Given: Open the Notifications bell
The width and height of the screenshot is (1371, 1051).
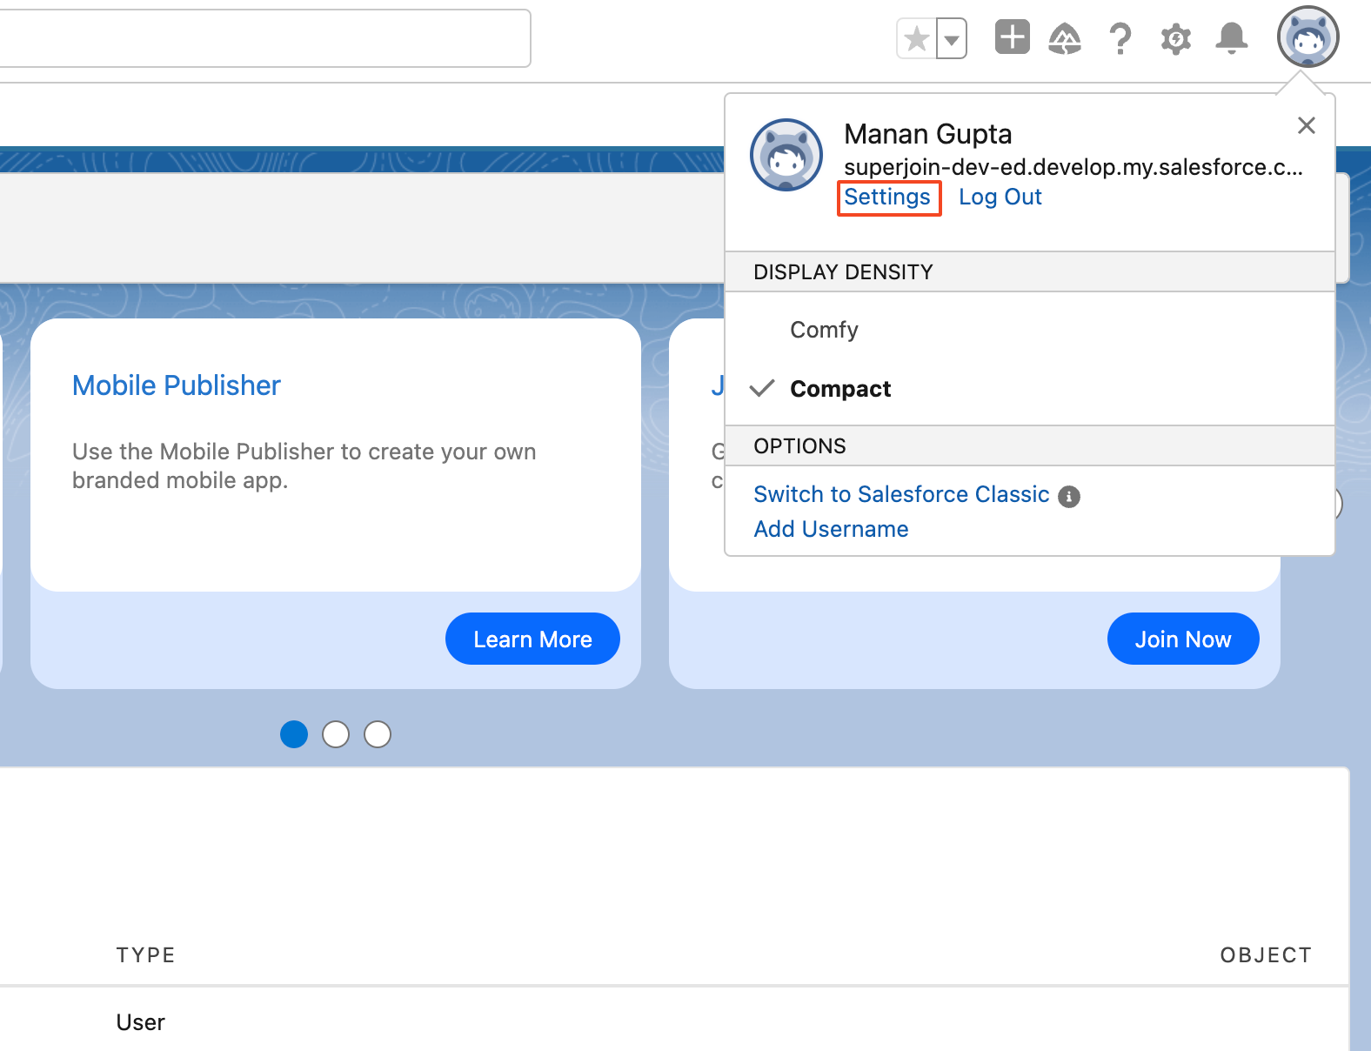Looking at the screenshot, I should (x=1232, y=38).
